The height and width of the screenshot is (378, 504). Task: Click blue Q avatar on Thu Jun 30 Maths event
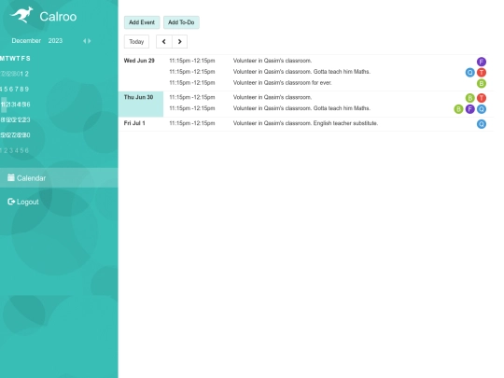(x=482, y=109)
